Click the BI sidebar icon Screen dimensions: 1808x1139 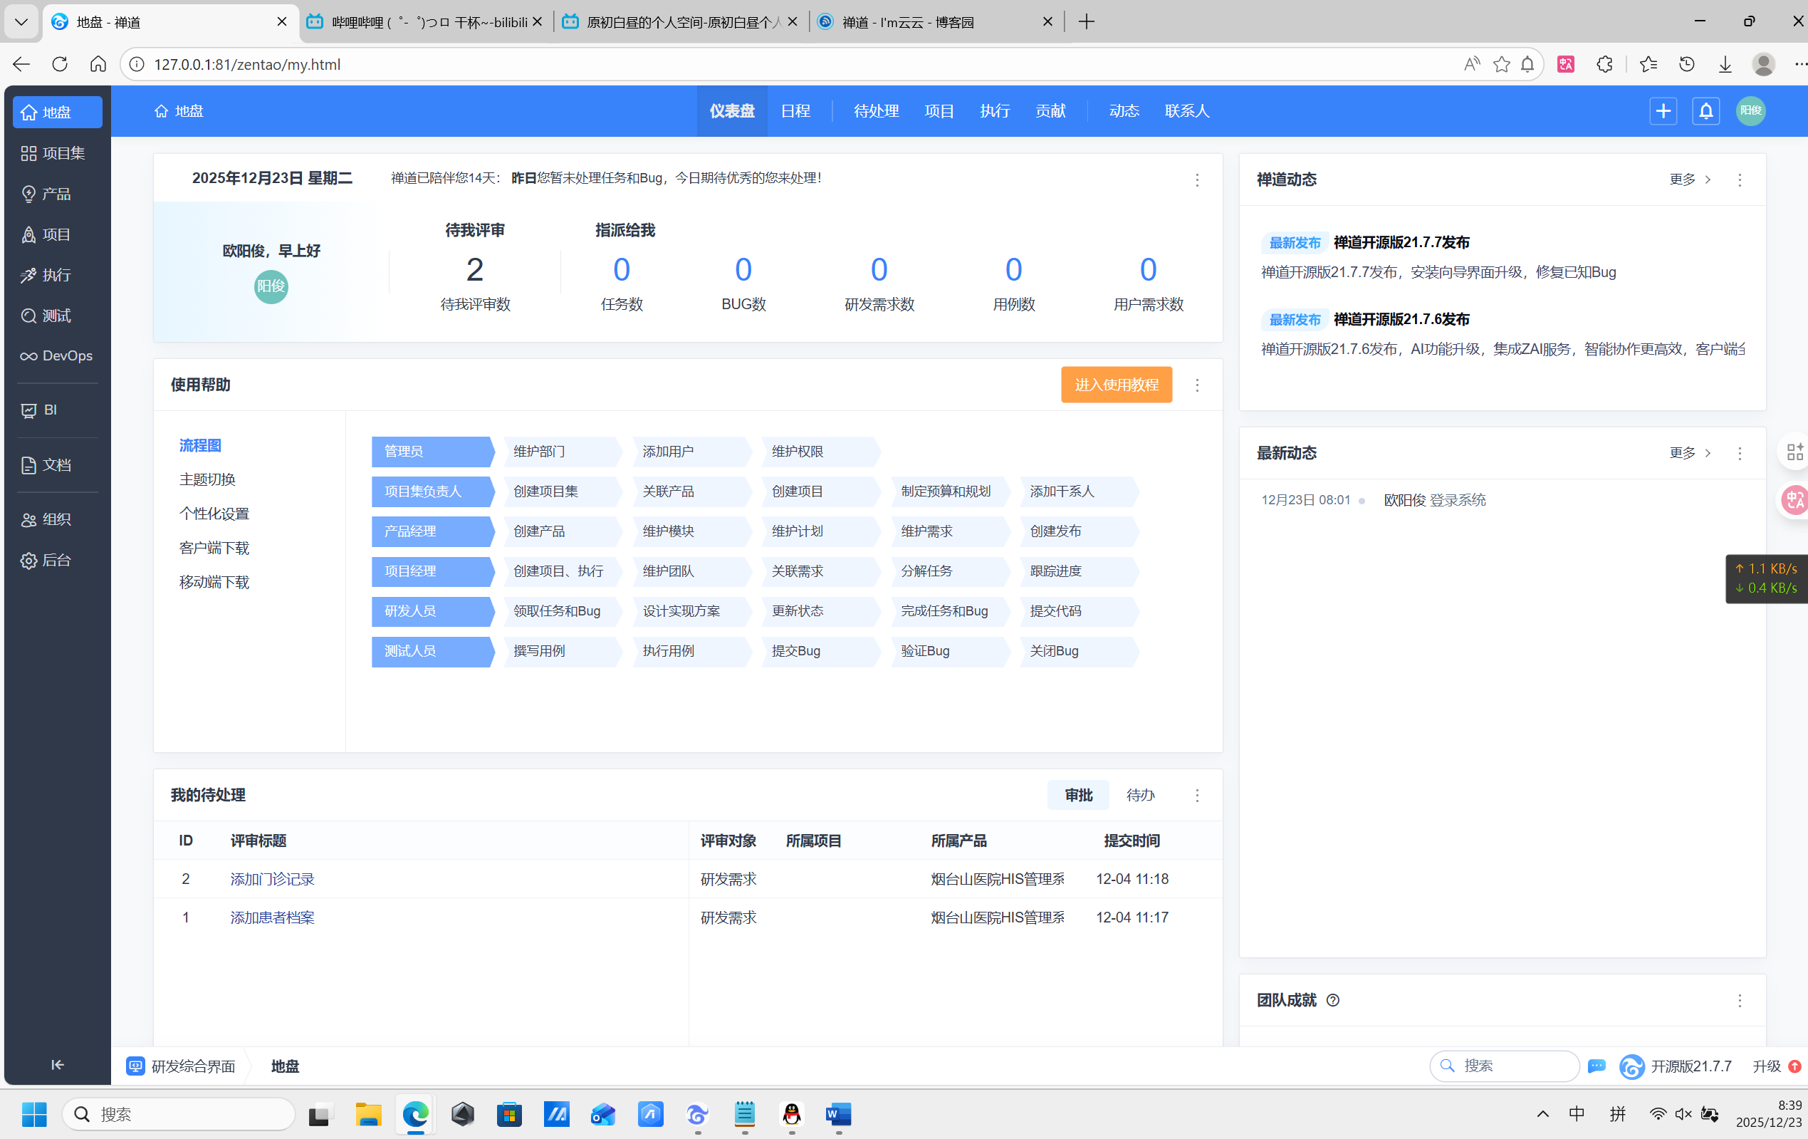28,410
